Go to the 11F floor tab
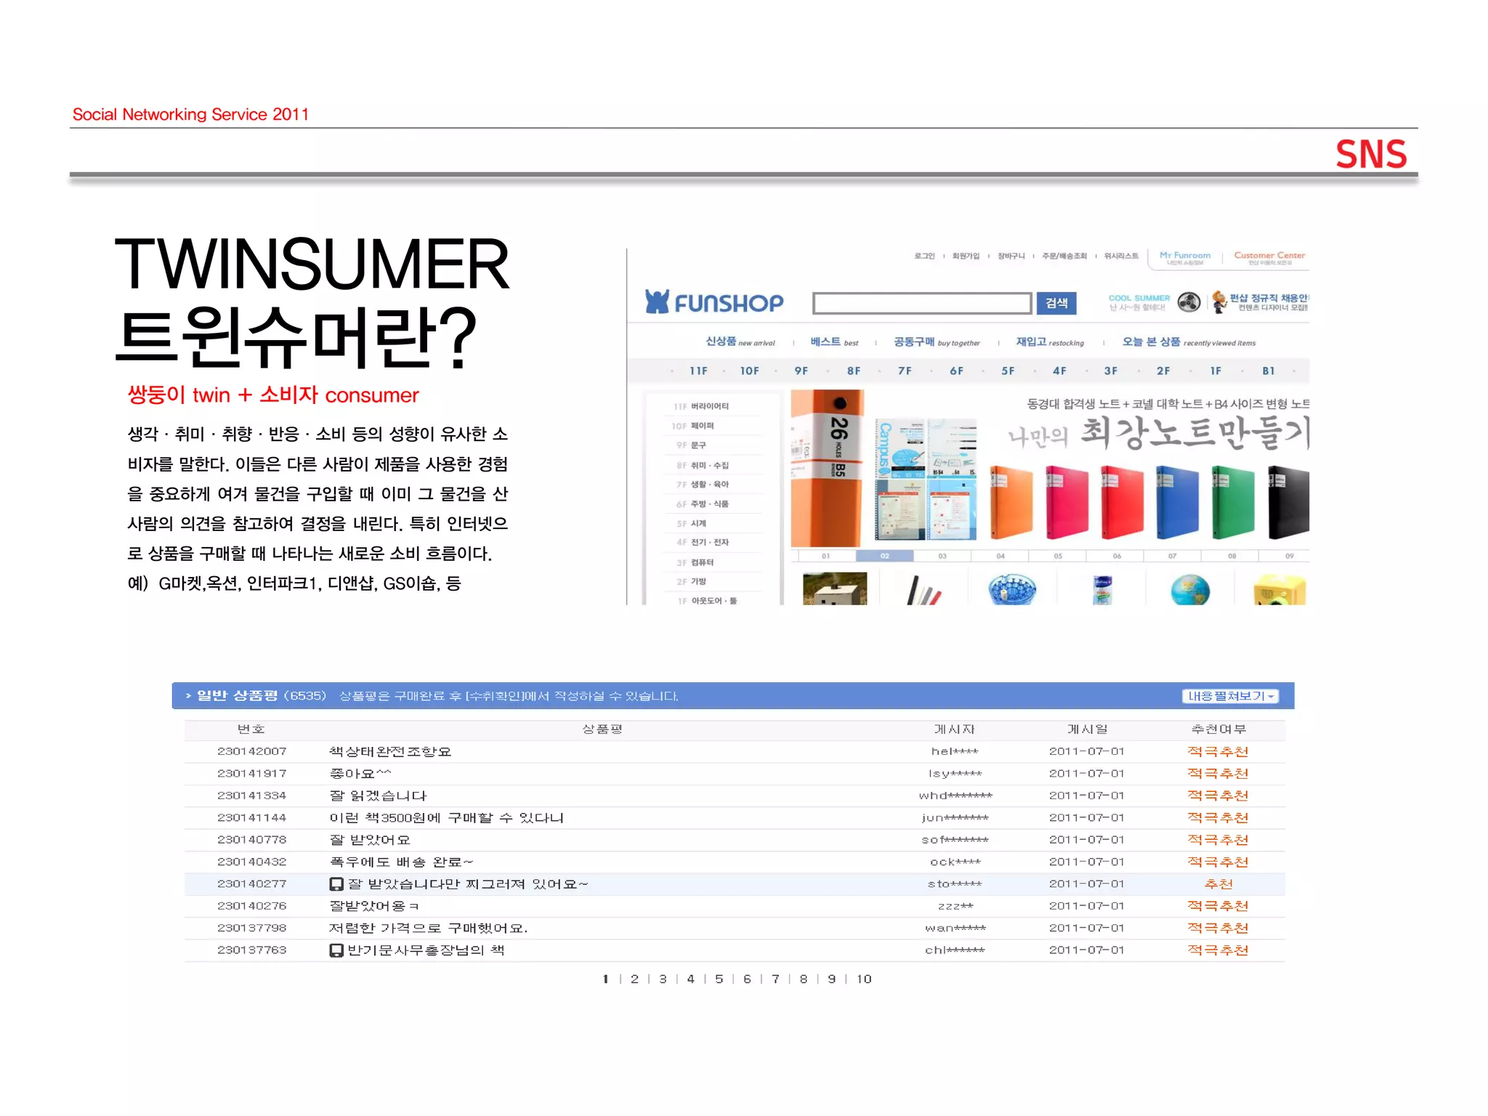This screenshot has height=1116, width=1488. click(x=698, y=371)
